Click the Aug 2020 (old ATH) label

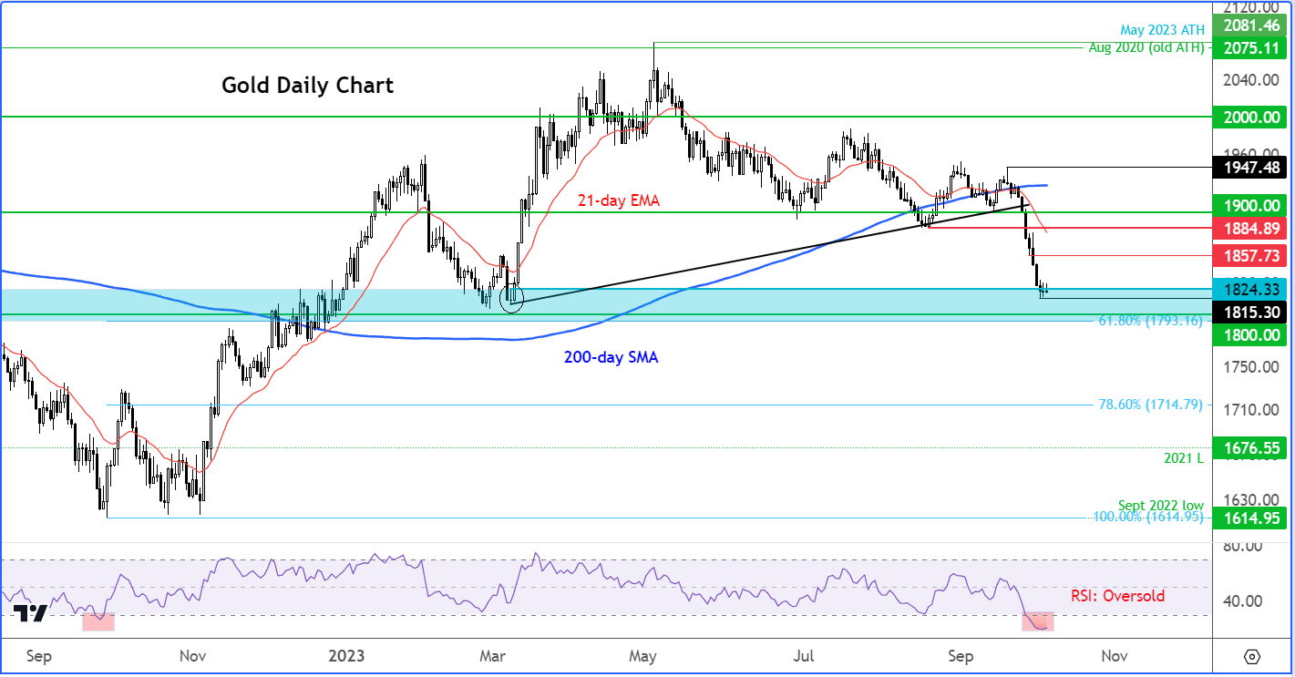pyautogui.click(x=1147, y=47)
